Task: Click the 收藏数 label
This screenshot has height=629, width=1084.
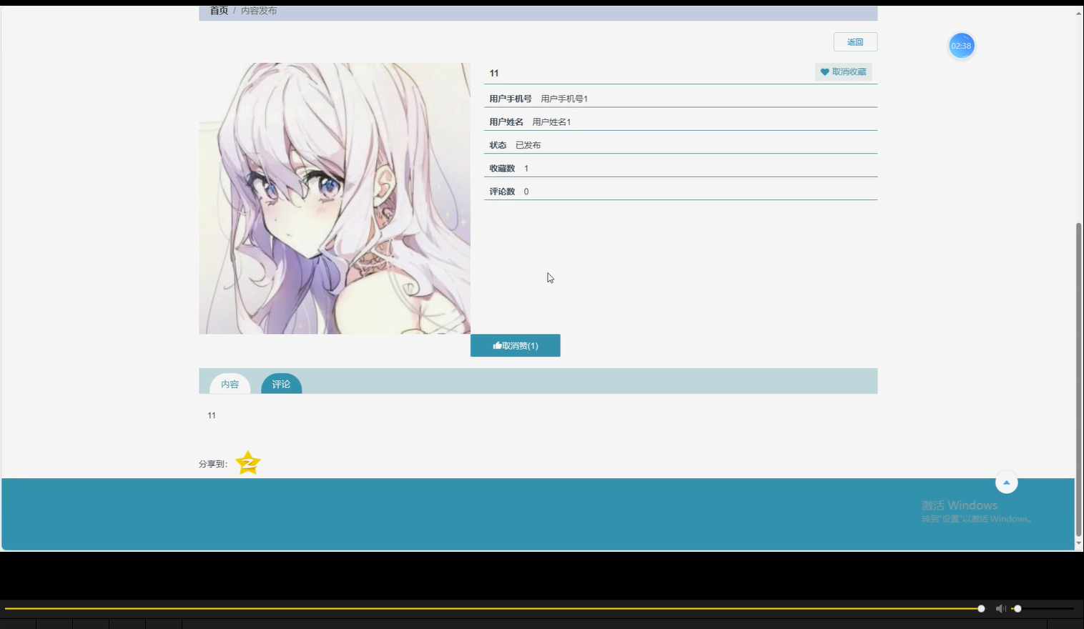Action: [502, 169]
